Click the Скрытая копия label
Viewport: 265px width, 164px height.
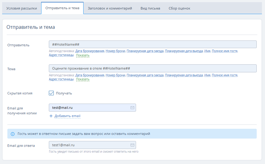(20, 93)
